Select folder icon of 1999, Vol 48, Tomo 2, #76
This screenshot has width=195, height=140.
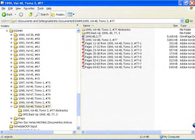(16, 102)
